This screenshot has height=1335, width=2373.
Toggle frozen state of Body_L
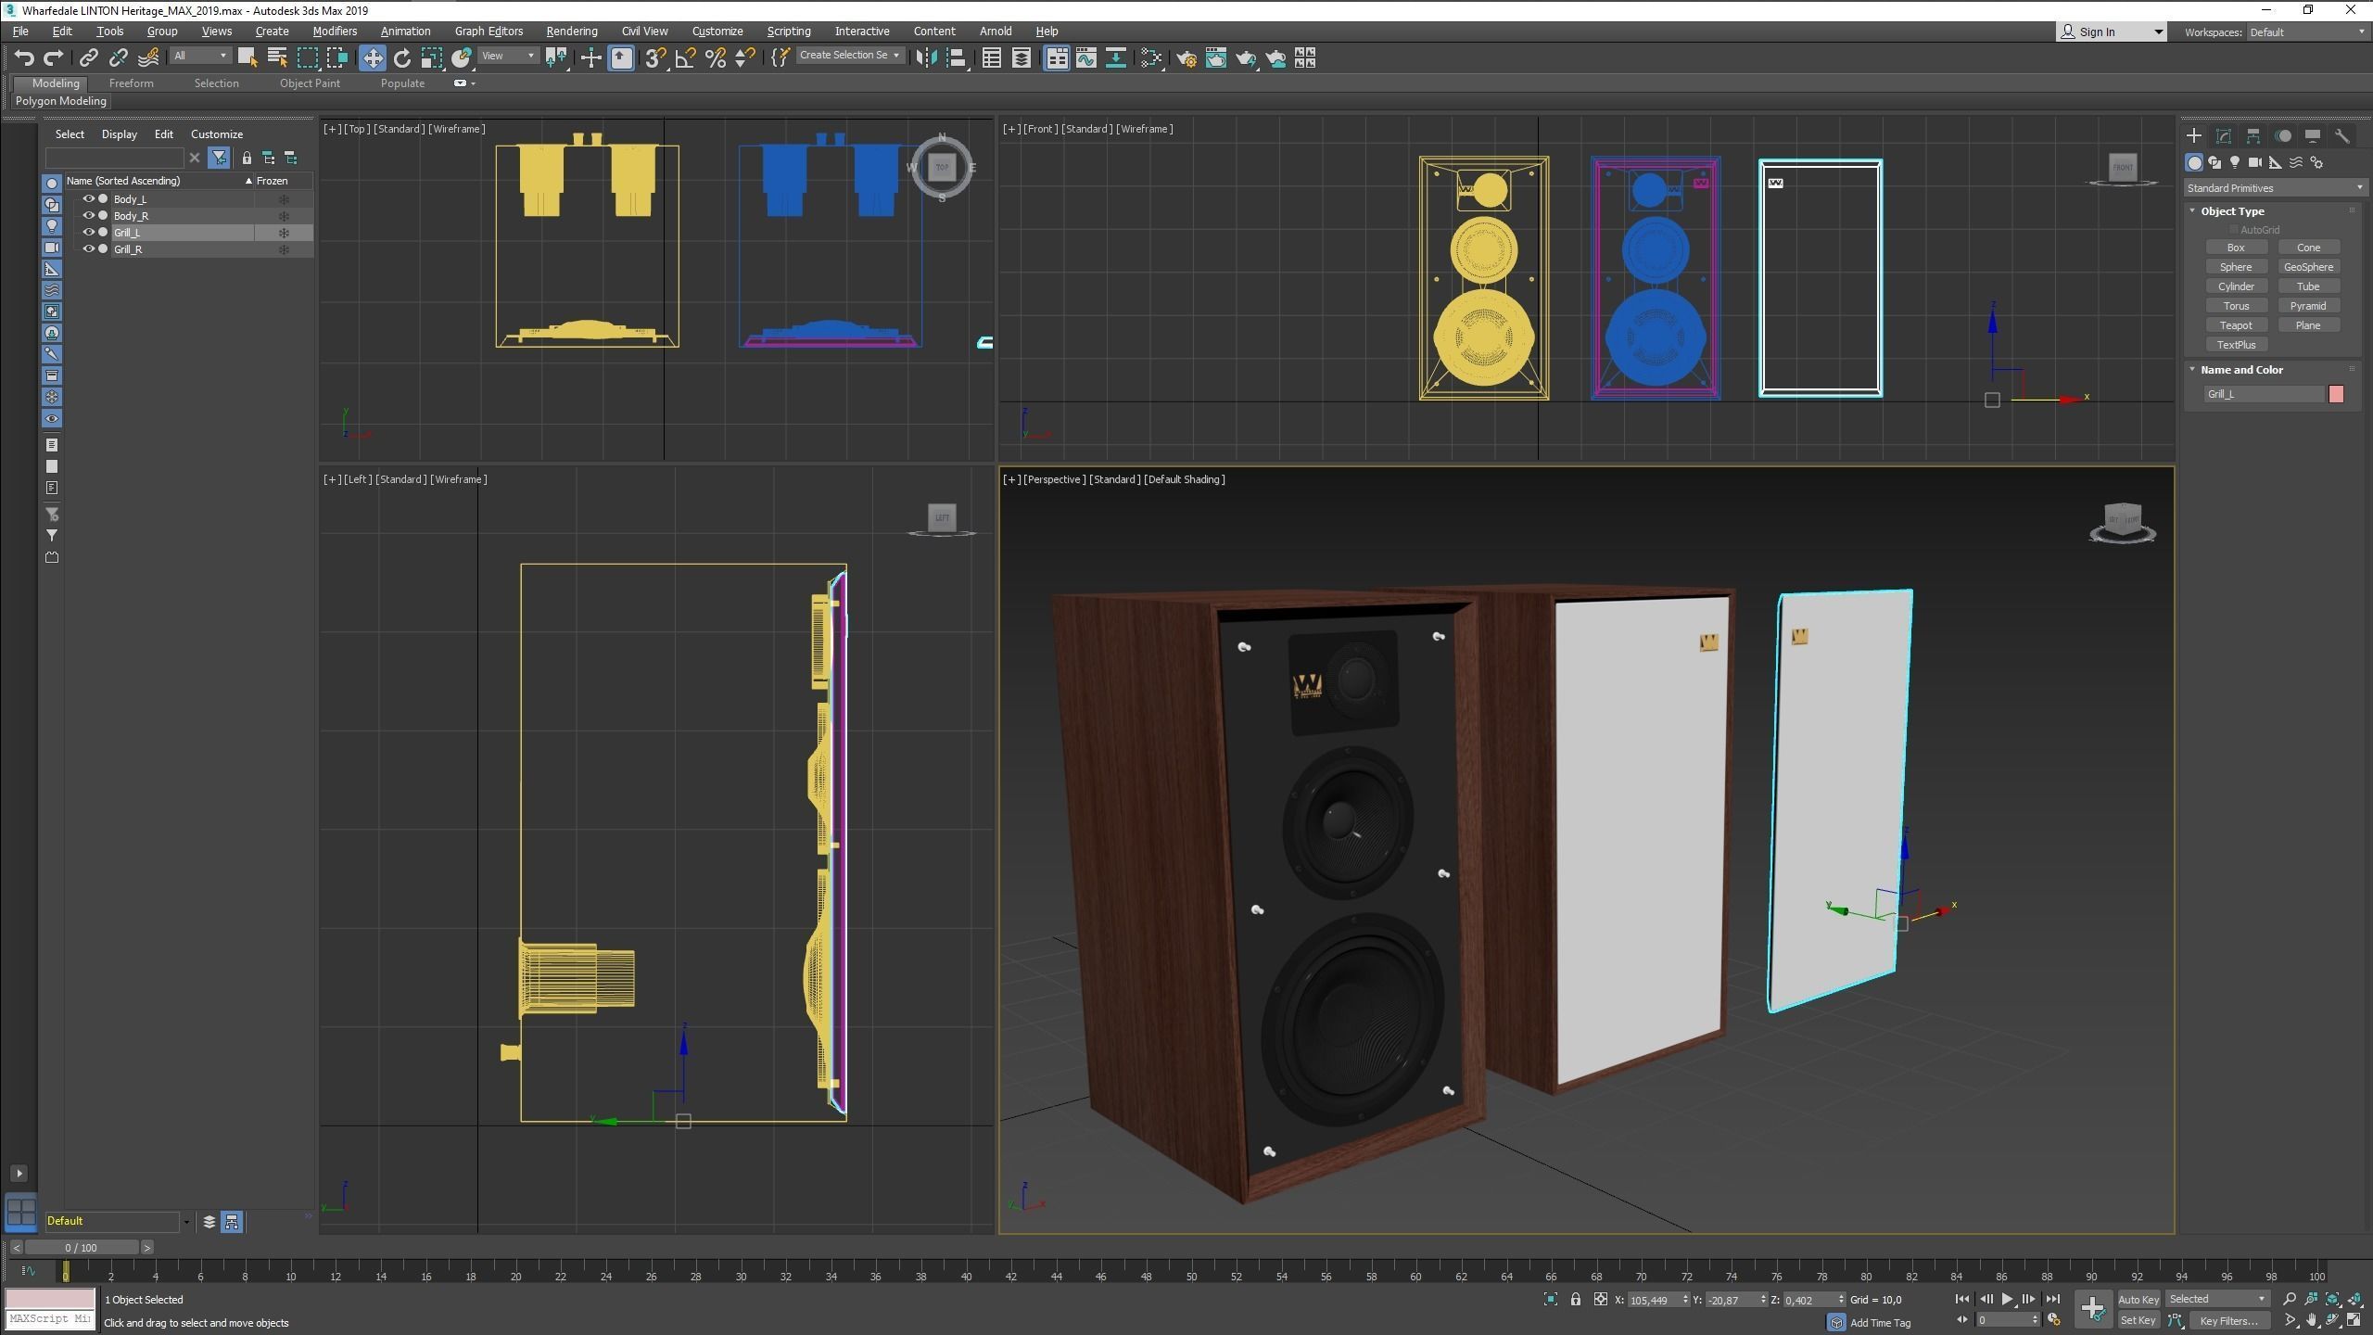[x=284, y=199]
